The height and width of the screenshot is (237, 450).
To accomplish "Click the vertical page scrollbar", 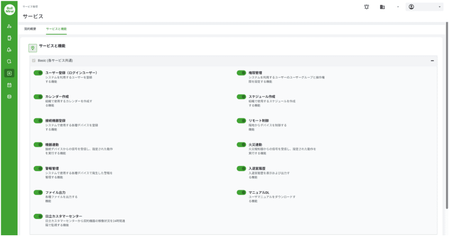I will coord(447,113).
